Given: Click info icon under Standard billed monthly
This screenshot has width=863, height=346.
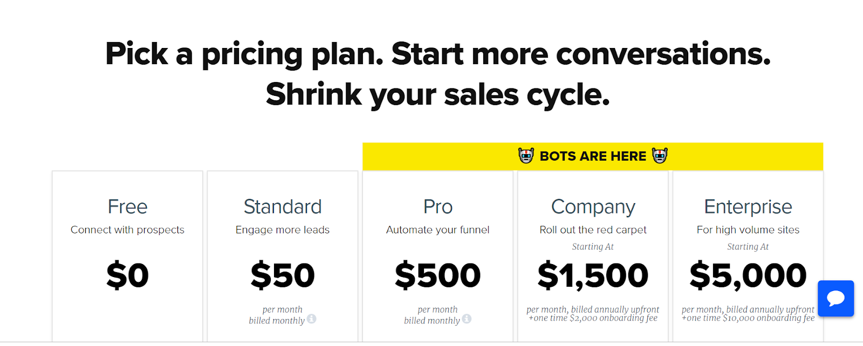Looking at the screenshot, I should (312, 319).
